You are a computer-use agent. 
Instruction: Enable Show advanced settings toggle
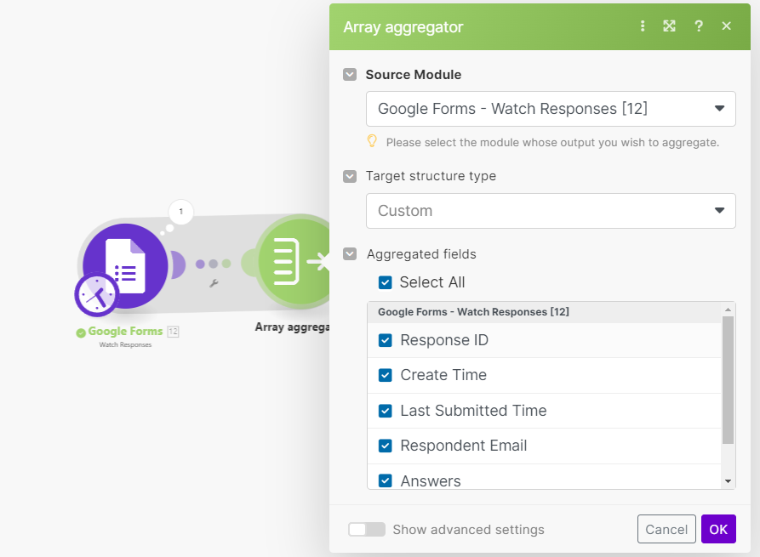[x=367, y=530]
